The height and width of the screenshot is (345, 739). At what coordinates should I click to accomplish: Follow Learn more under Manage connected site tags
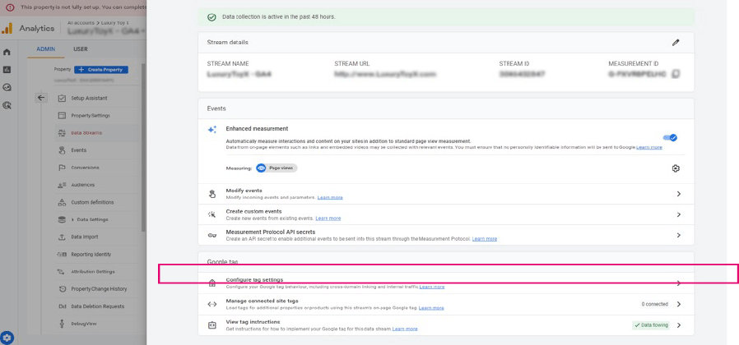coord(431,308)
